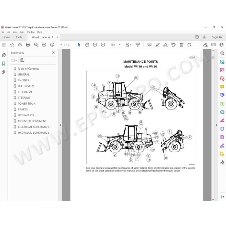Image resolution: width=226 pixels, height=226 pixels.
Task: Click the page number field
Action: click(61, 45)
